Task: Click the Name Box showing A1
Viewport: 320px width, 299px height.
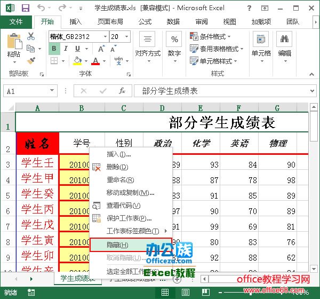Action: pyautogui.click(x=30, y=91)
